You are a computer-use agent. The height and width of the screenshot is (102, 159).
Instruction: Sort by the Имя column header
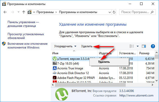click(x=74, y=53)
